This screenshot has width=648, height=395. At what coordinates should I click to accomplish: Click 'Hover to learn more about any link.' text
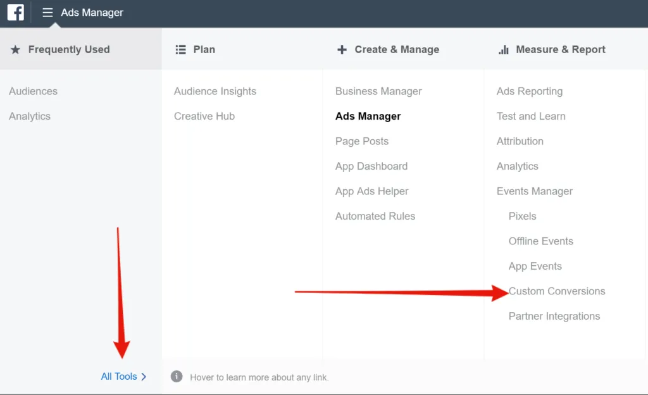pos(259,377)
